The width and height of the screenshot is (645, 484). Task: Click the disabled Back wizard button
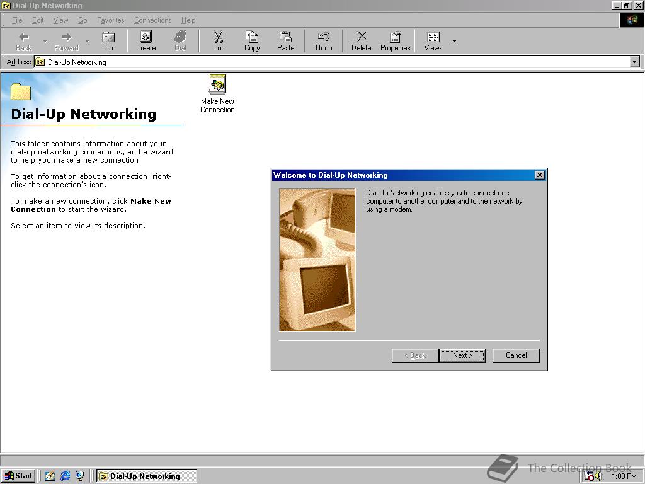[415, 355]
